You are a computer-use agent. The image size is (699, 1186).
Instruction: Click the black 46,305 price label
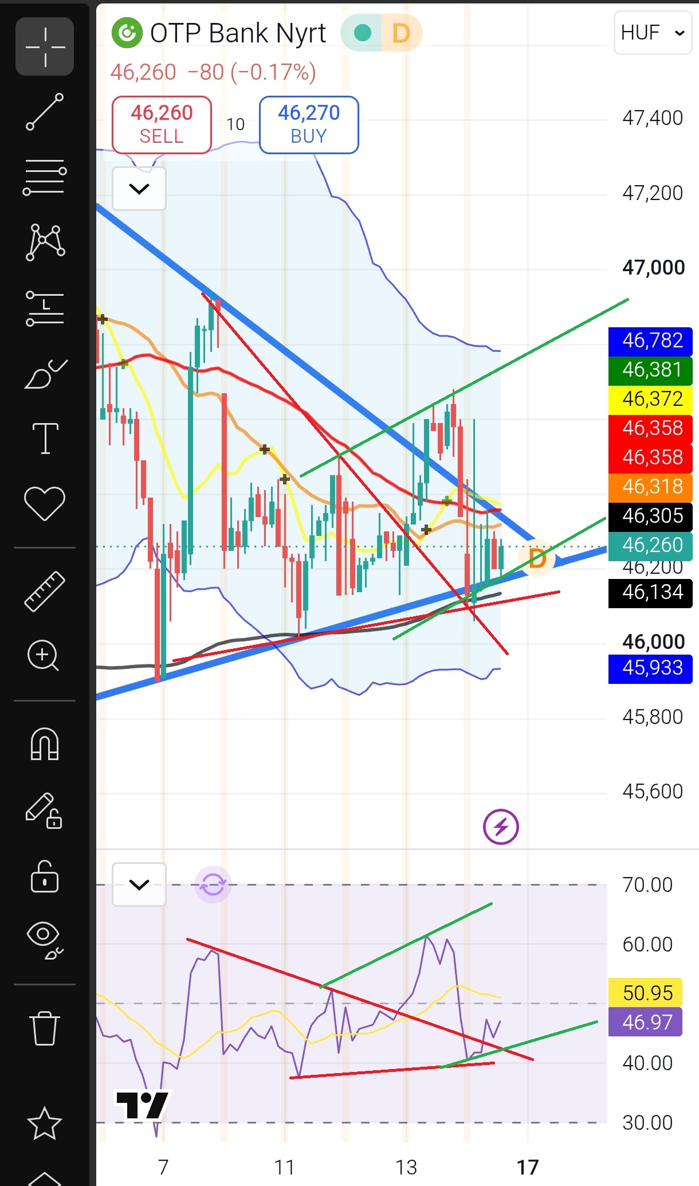coord(651,516)
